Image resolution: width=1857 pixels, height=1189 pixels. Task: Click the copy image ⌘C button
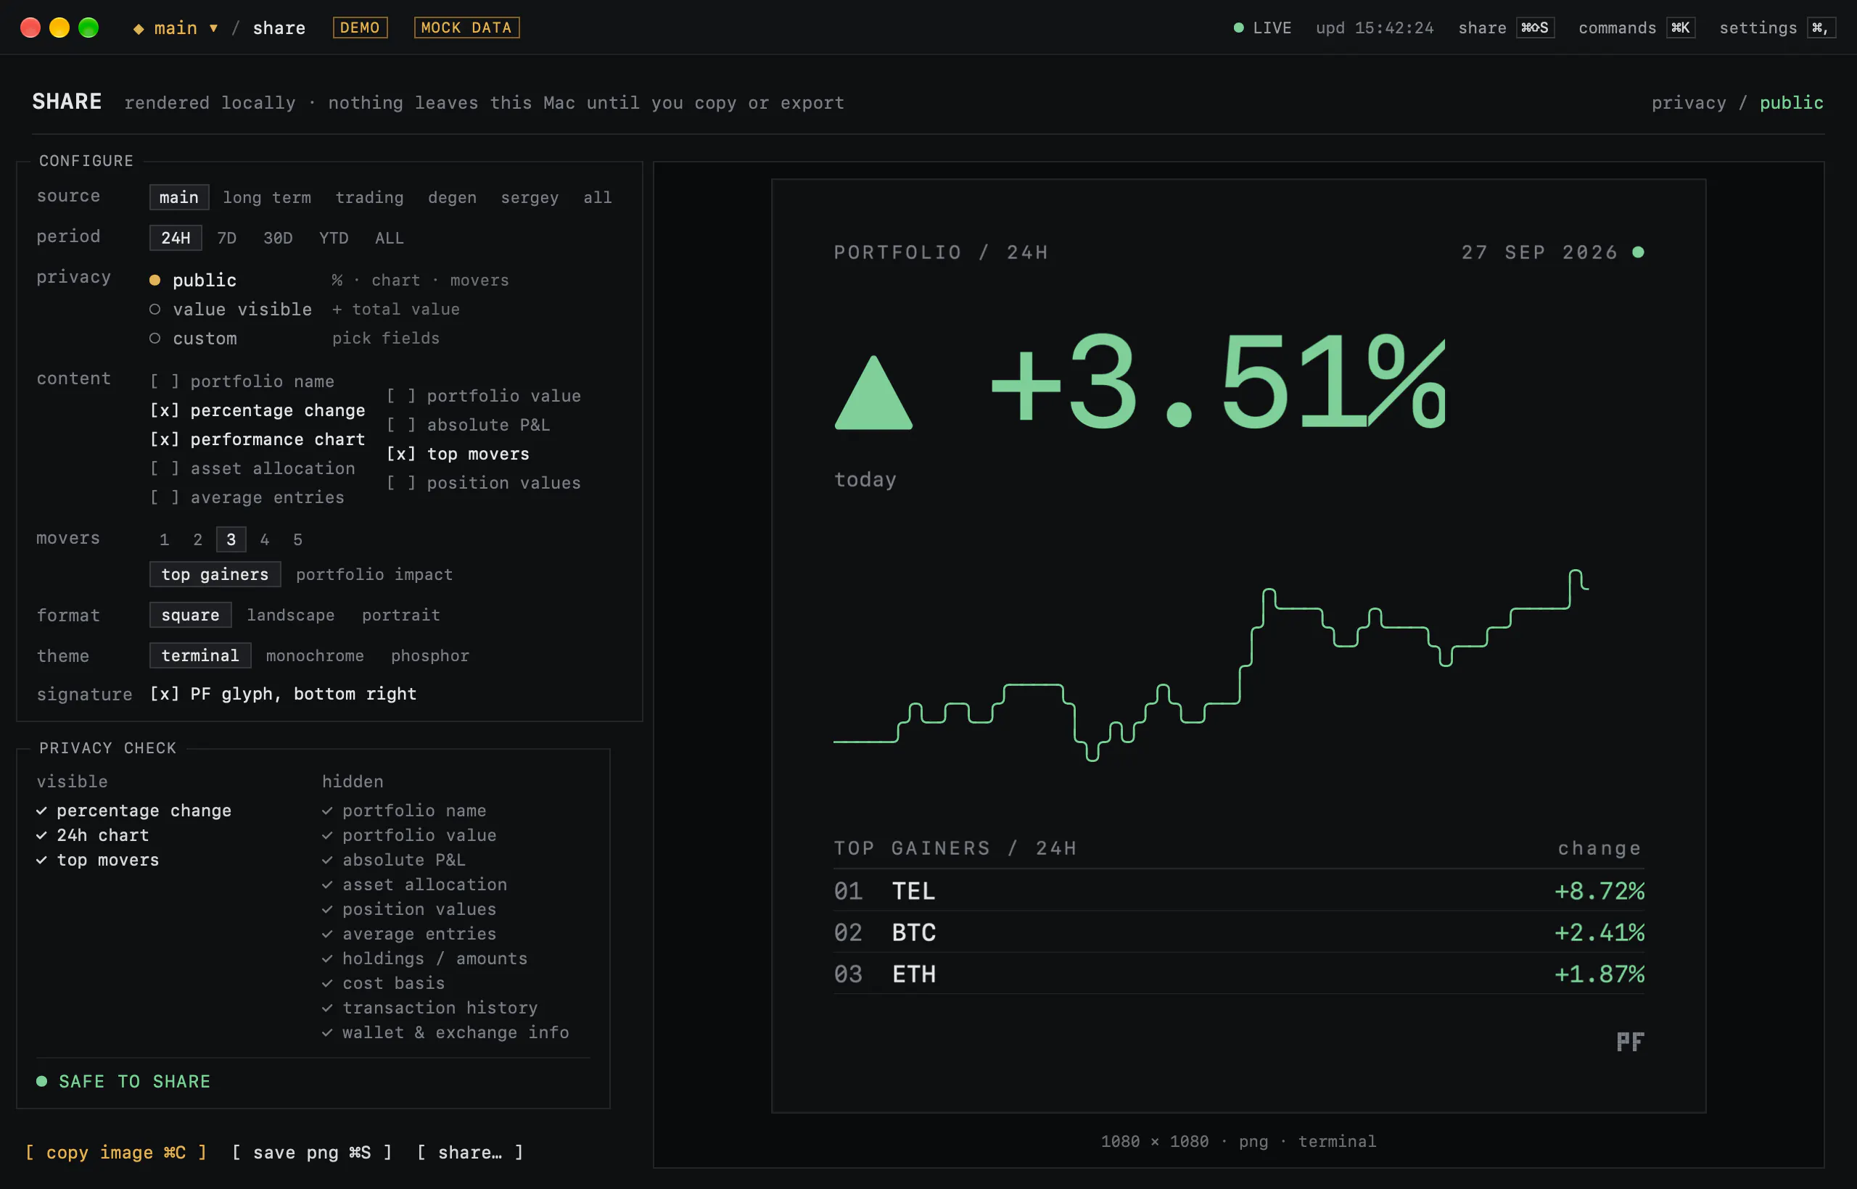pos(116,1153)
